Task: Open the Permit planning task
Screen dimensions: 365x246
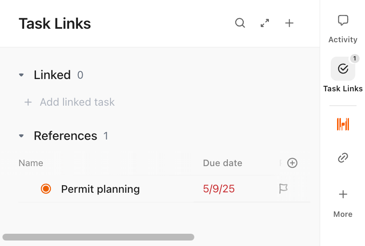Action: (100, 189)
